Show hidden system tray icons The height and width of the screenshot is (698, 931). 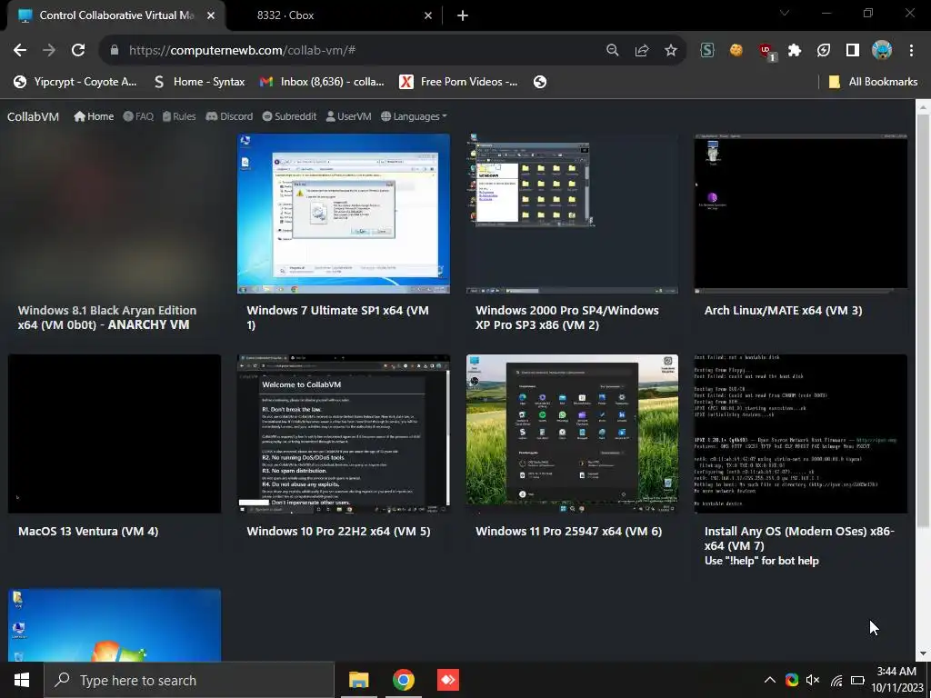769,680
